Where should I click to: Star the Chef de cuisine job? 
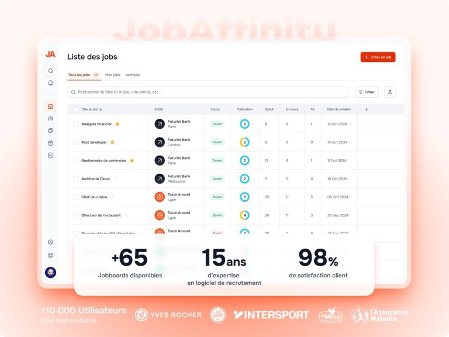pyautogui.click(x=113, y=197)
